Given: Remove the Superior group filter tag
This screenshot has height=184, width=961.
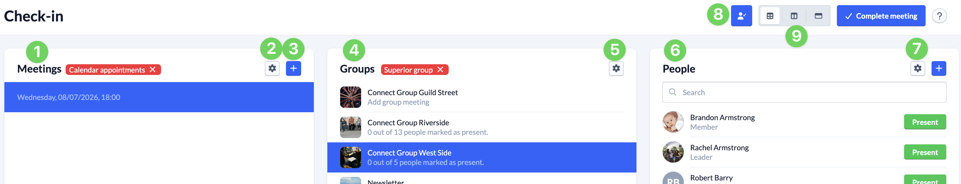Looking at the screenshot, I should coord(440,69).
